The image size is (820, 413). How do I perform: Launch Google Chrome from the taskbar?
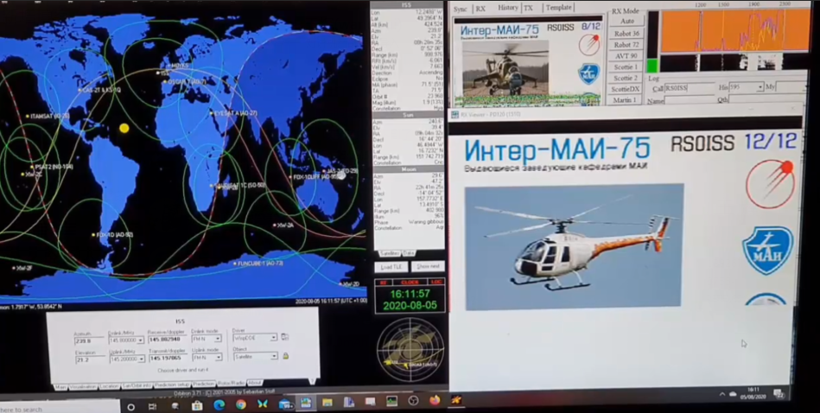click(240, 404)
